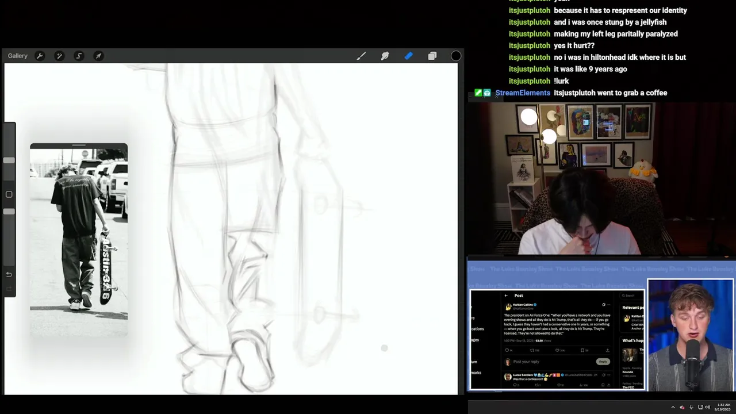736x414 pixels.
Task: Return to Gallery in Procreate
Action: pyautogui.click(x=18, y=56)
